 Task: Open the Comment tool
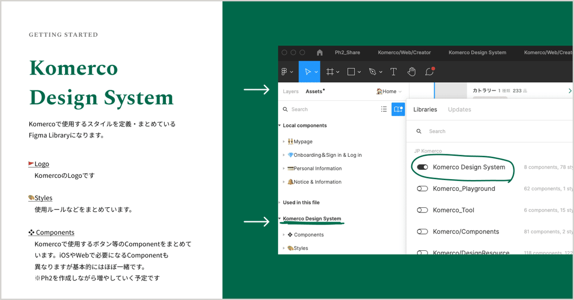430,71
